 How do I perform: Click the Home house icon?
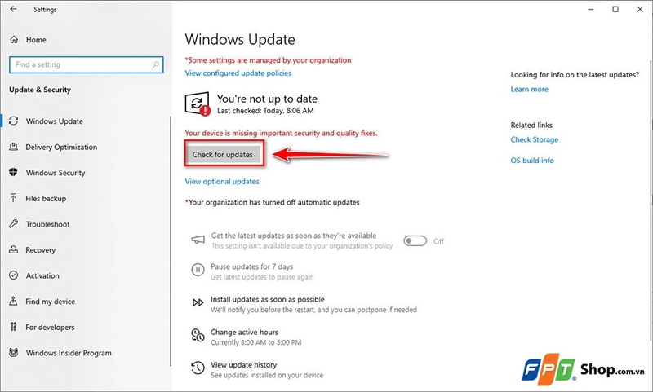point(14,39)
